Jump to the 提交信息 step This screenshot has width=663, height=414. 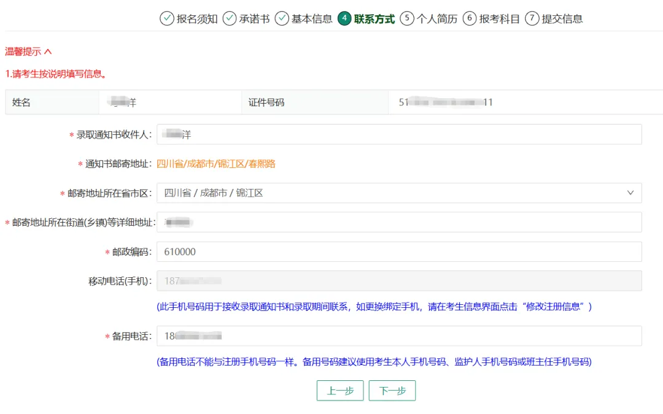click(x=562, y=19)
